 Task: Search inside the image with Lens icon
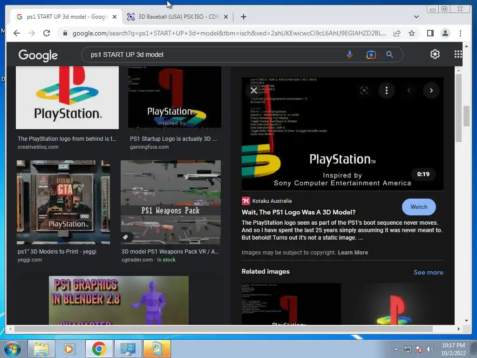tap(364, 90)
